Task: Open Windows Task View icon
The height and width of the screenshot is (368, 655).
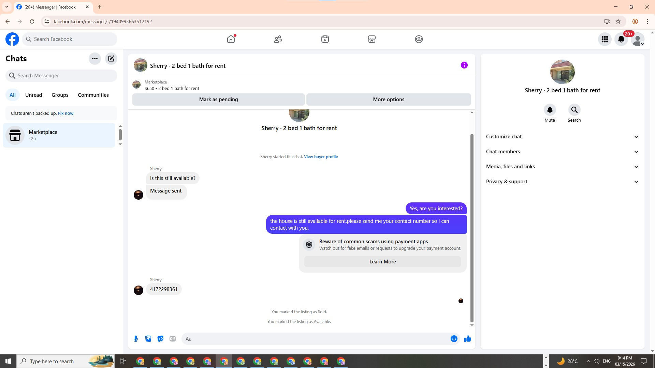Action: [x=123, y=361]
